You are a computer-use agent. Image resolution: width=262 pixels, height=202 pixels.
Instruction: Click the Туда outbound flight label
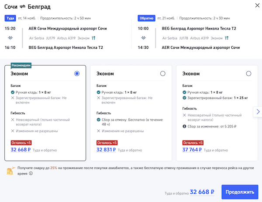[x=10, y=18]
